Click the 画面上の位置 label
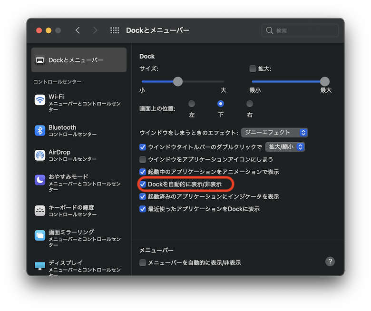The height and width of the screenshot is (311, 371). coord(157,109)
